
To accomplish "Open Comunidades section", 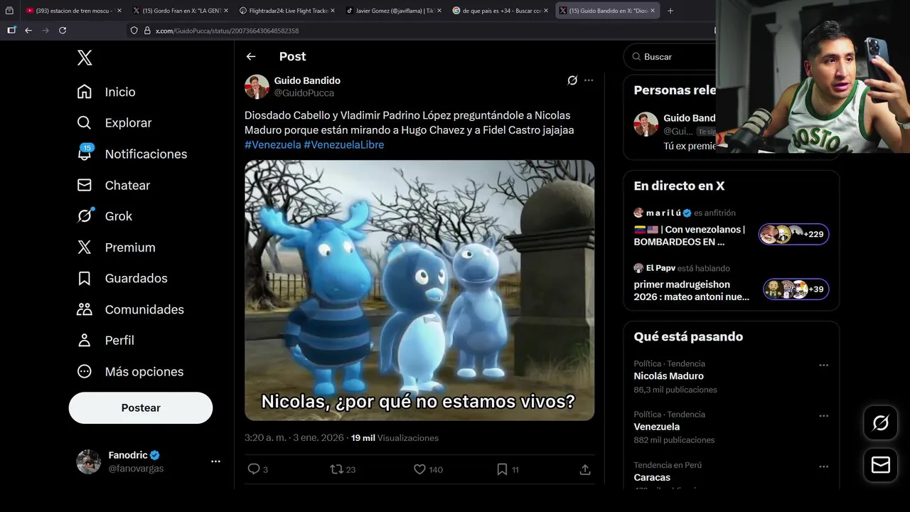I will [130, 309].
